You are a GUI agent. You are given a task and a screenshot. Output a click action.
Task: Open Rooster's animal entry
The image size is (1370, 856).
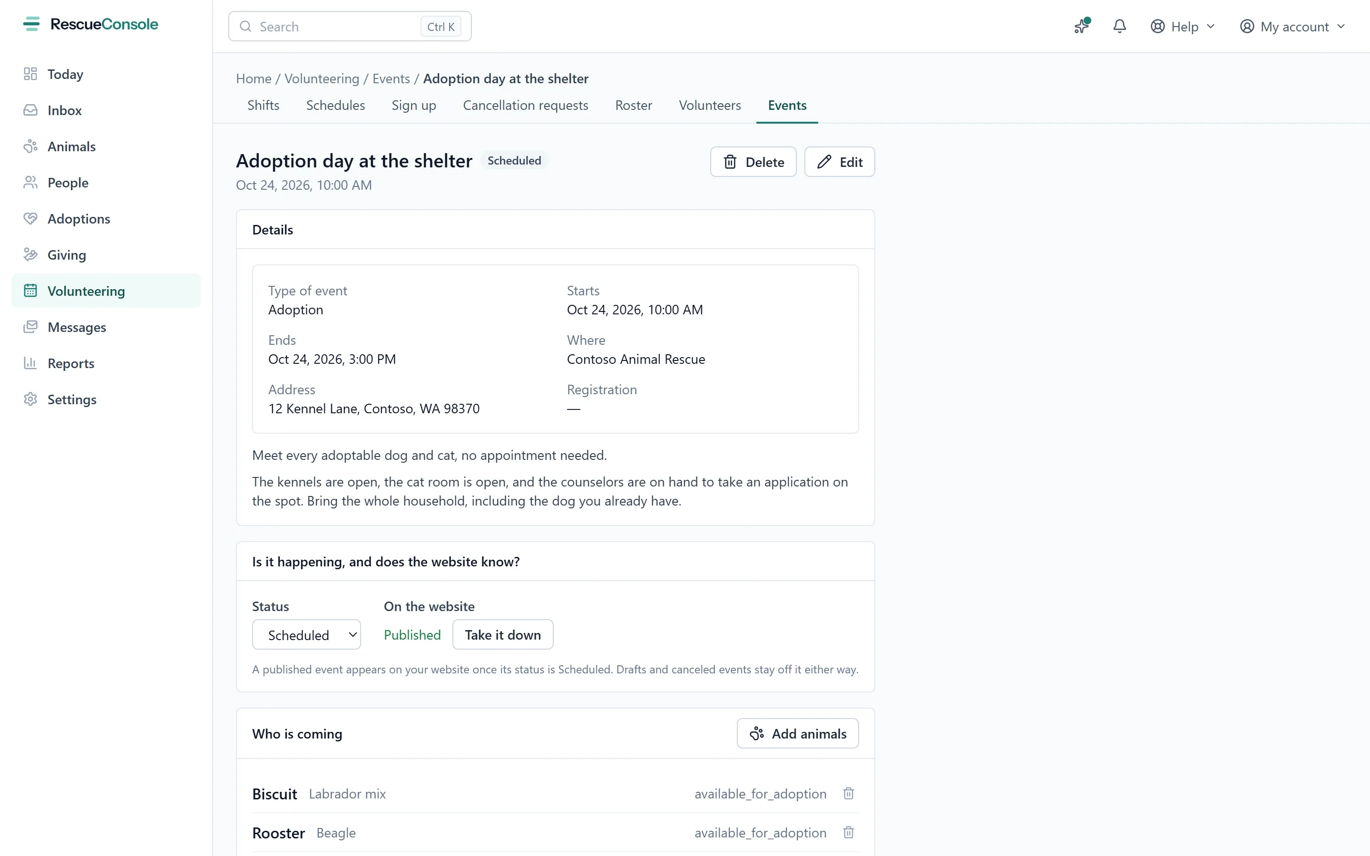point(279,833)
